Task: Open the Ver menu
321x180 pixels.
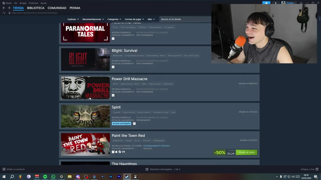Action: (x=16, y=3)
